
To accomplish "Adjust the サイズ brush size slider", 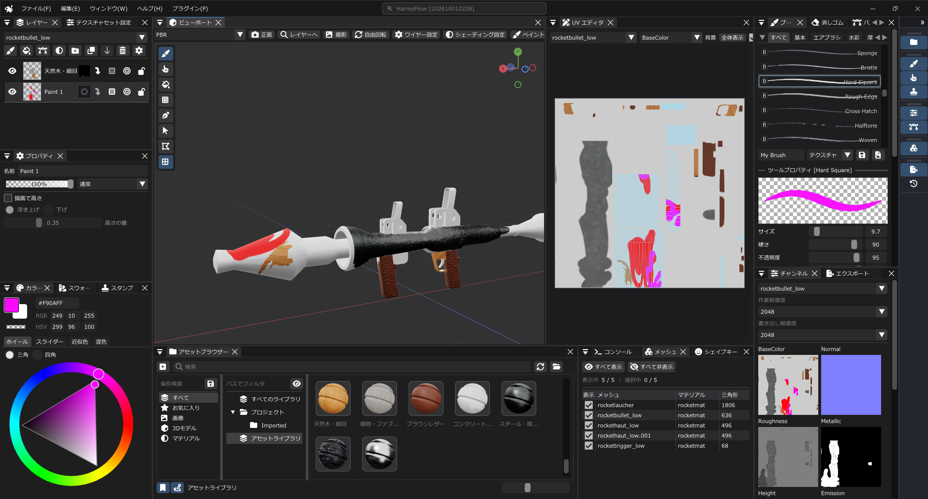I will click(836, 232).
